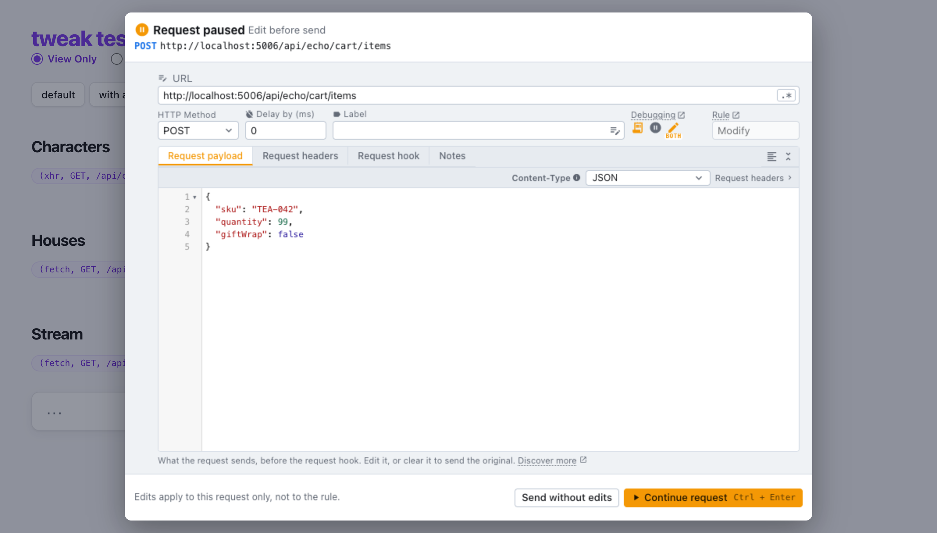Select the unlabeled radio button beside View Only
This screenshot has height=533, width=937.
point(117,59)
